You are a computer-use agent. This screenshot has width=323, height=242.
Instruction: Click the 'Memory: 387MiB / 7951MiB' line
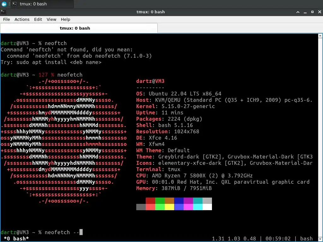pyautogui.click(x=174, y=188)
